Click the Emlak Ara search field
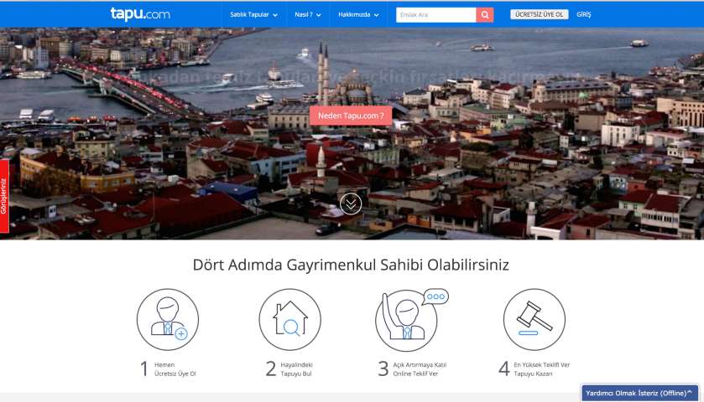The image size is (704, 402). [x=435, y=14]
